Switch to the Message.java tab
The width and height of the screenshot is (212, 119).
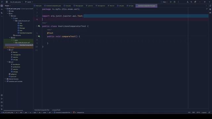pyautogui.click(x=79, y=6)
